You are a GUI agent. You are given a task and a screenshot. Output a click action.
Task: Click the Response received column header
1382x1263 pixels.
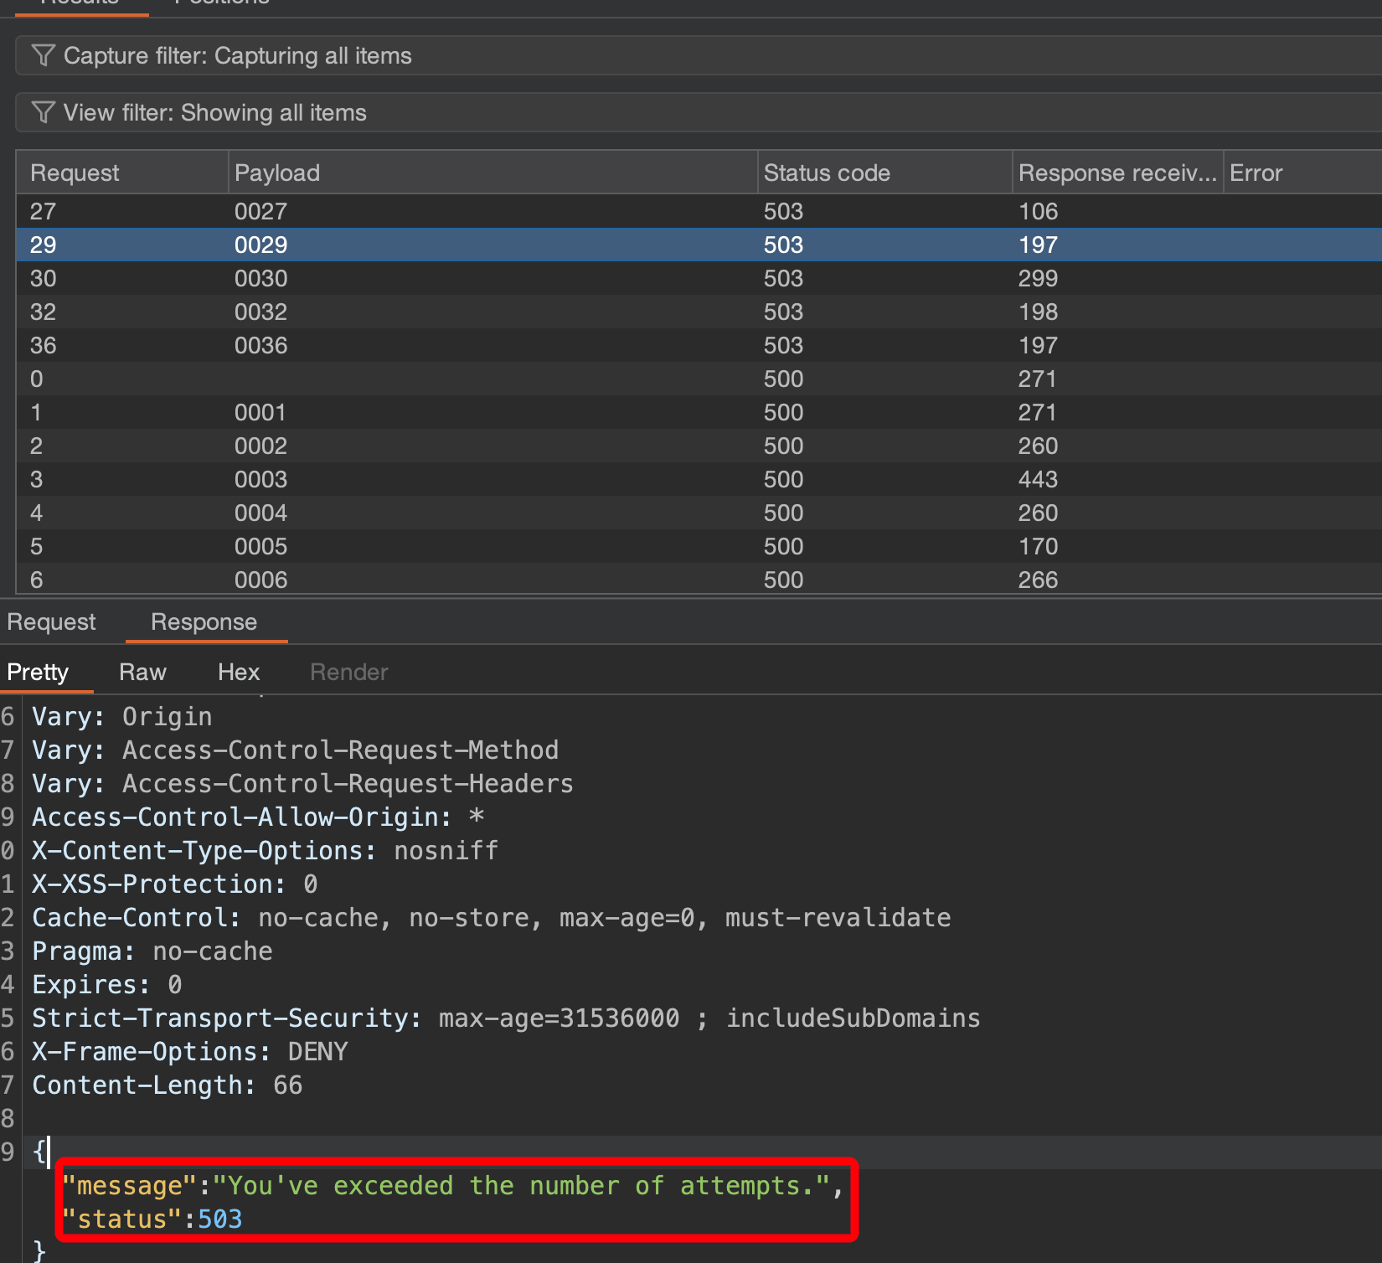click(1116, 173)
